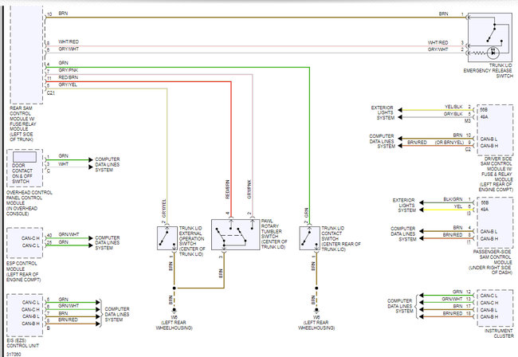Select the 'EIS (EZS) CONTROL UNIT' label
Image resolution: width=518 pixels, height=357 pixels.
23,343
